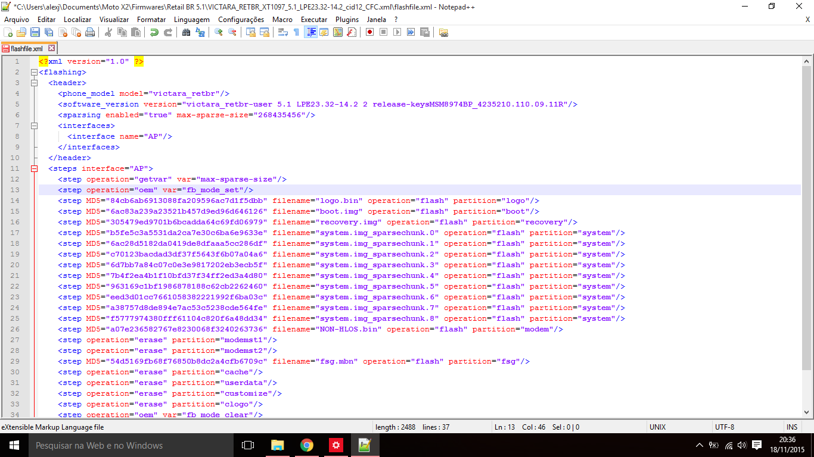The image size is (814, 457).
Task: Toggle synchronized horizontal scrolling
Action: (x=265, y=32)
